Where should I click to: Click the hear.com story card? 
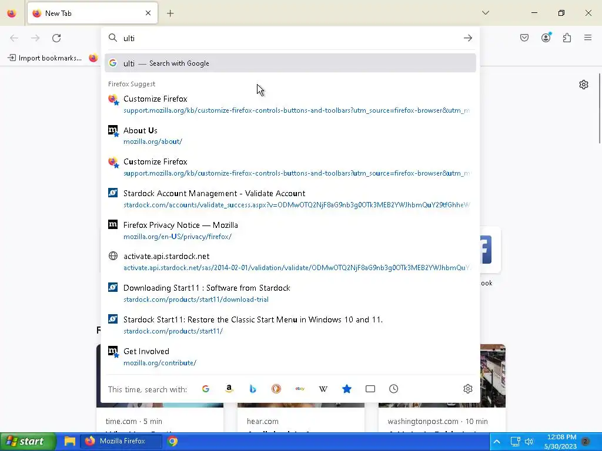(301, 418)
